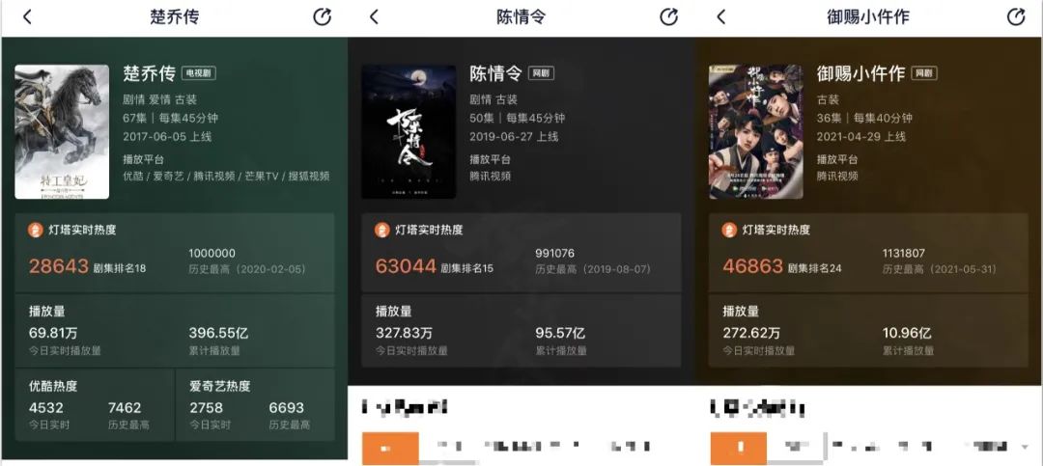The width and height of the screenshot is (1043, 466).
Task: Click 灯塔 logo in 御赐小仵作 heat card
Action: point(729,230)
